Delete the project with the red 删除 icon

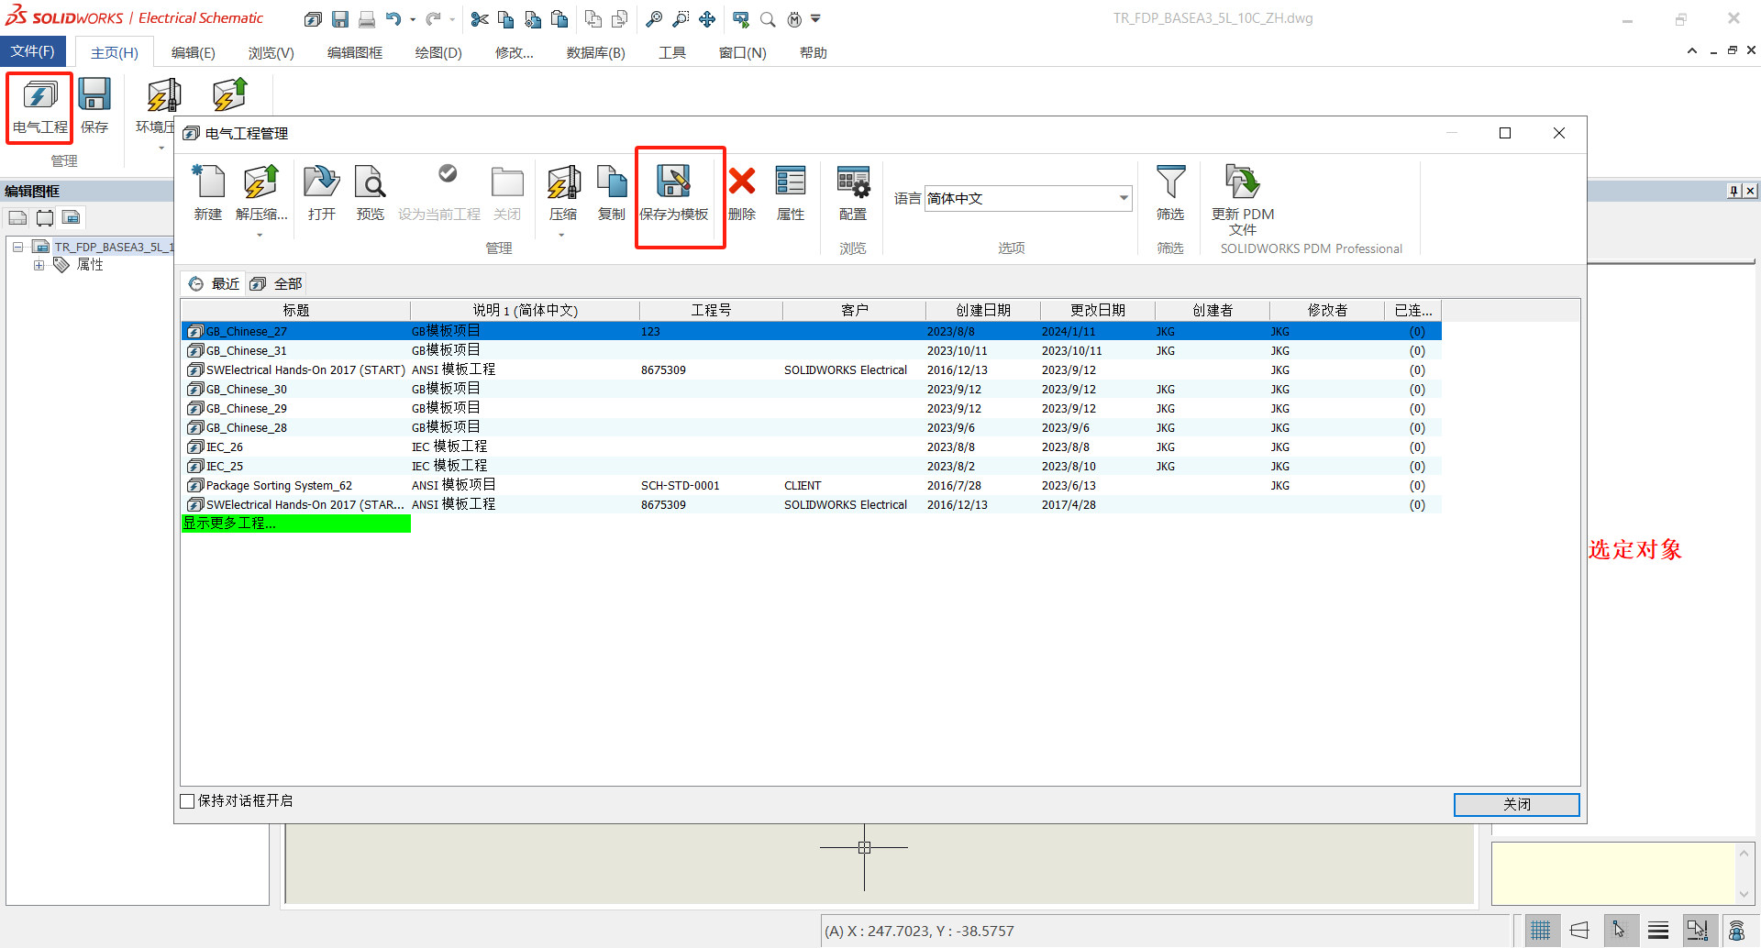(x=742, y=193)
